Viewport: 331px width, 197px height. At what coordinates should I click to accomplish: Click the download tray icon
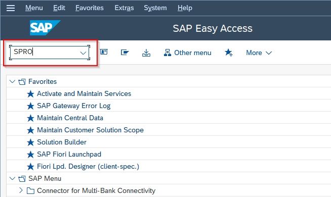(146, 53)
